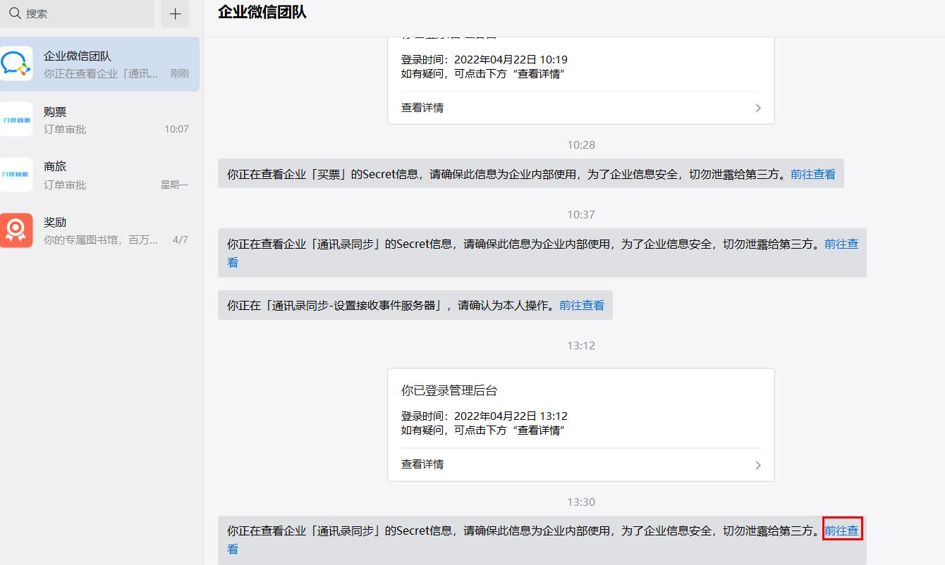Click 前往查看 in the 买票 Secret message
Screen dimensions: 945x565
[x=812, y=174]
